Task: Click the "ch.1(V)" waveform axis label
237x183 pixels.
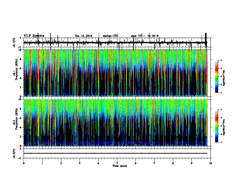Action: pos(14,42)
